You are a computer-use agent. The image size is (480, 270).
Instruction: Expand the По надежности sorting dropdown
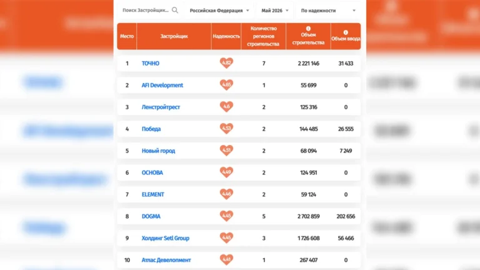click(x=328, y=11)
